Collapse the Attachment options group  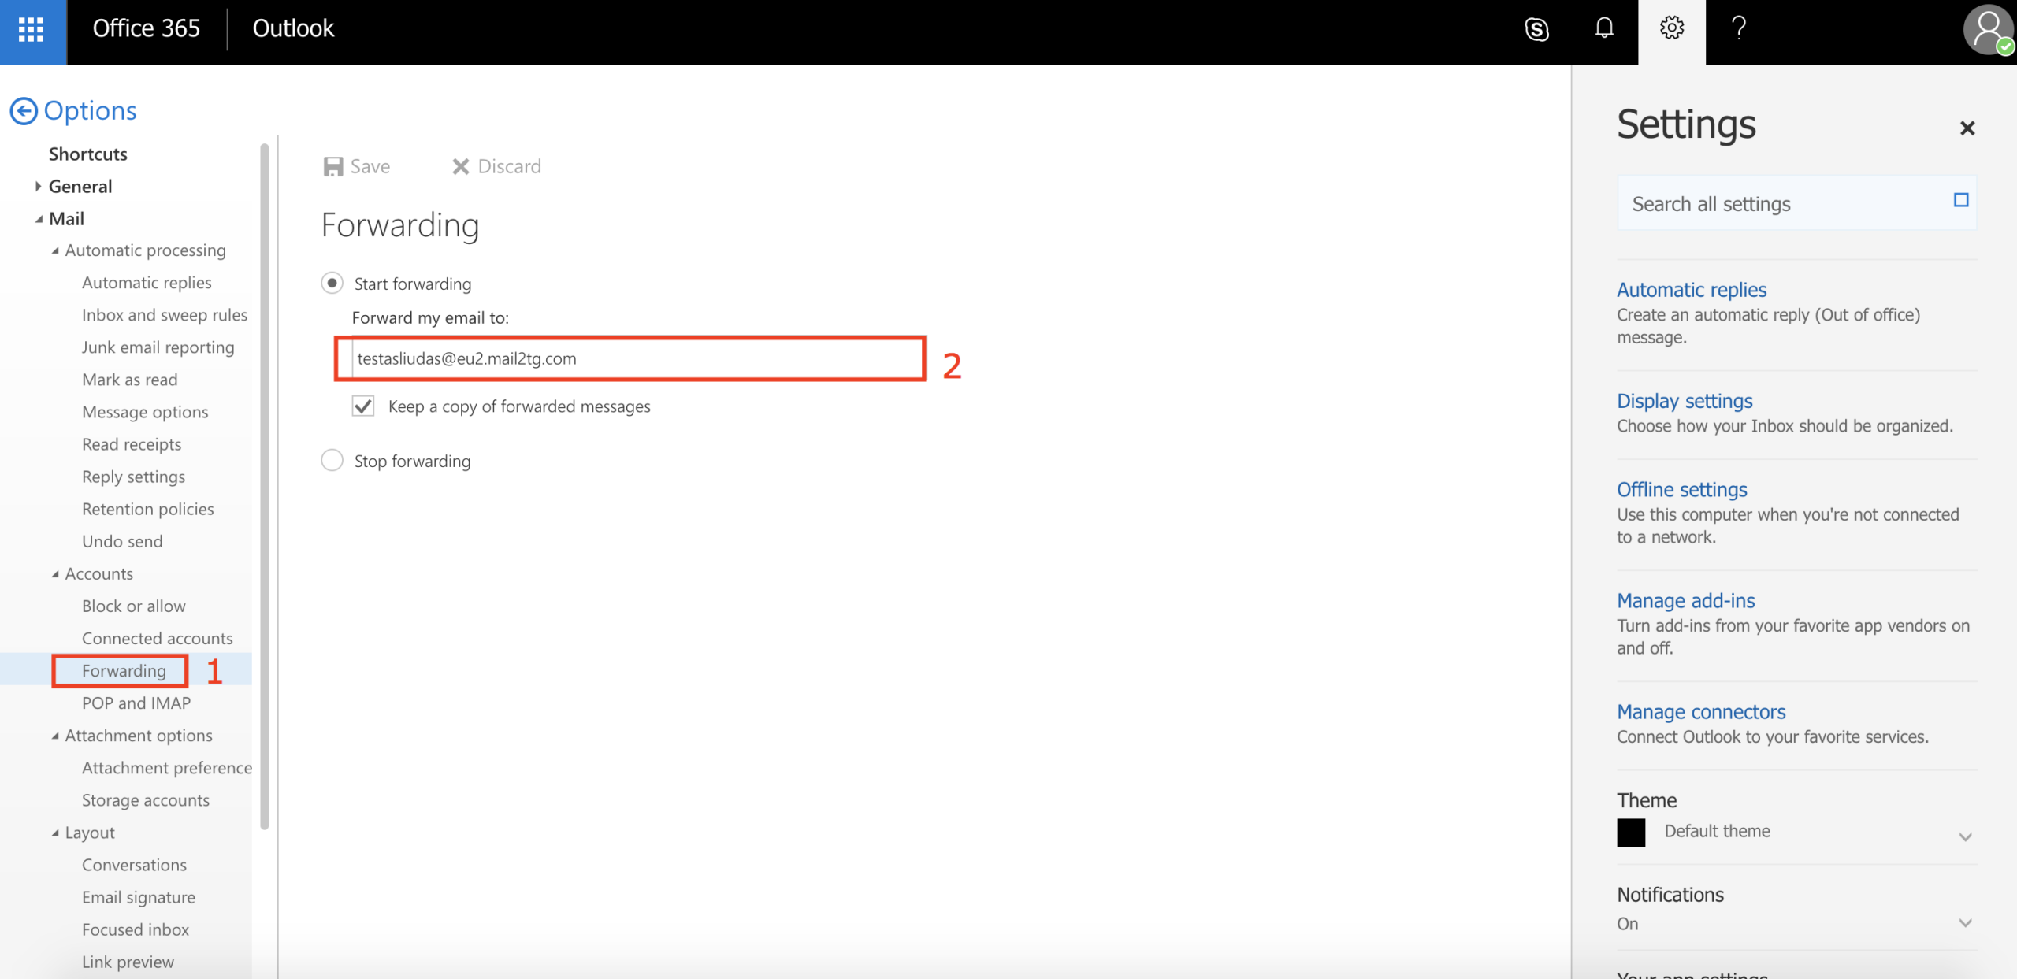click(x=55, y=736)
